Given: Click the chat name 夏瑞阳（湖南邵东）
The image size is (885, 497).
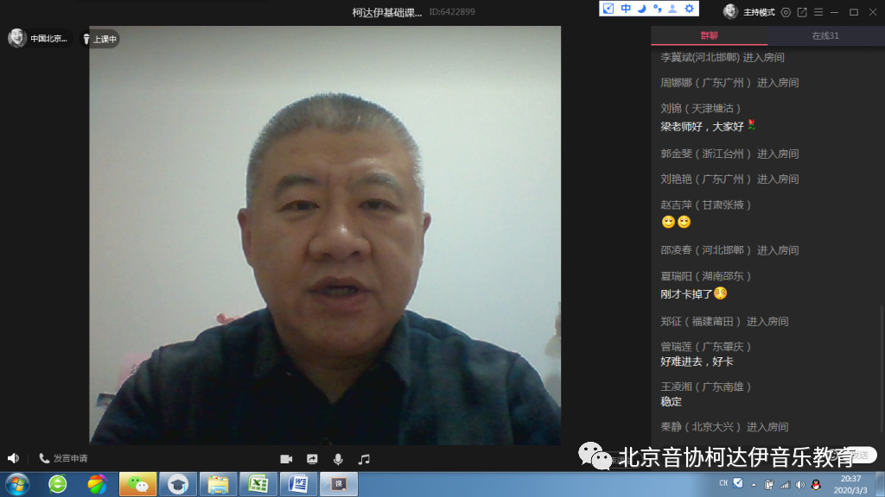Looking at the screenshot, I should click(x=705, y=276).
